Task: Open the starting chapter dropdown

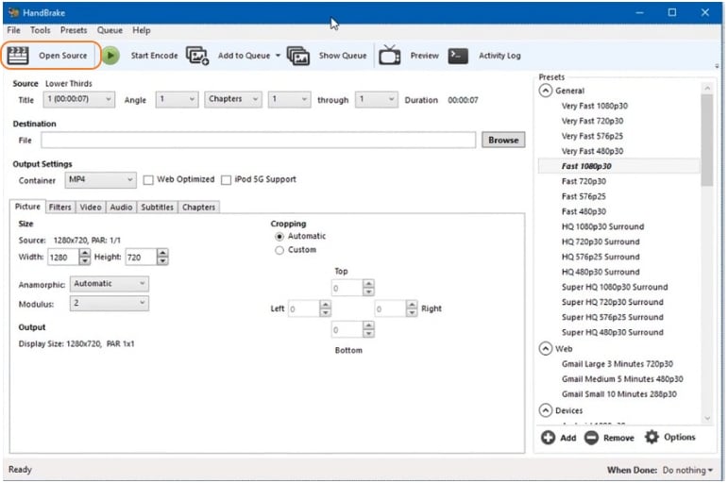Action: pyautogui.click(x=289, y=99)
